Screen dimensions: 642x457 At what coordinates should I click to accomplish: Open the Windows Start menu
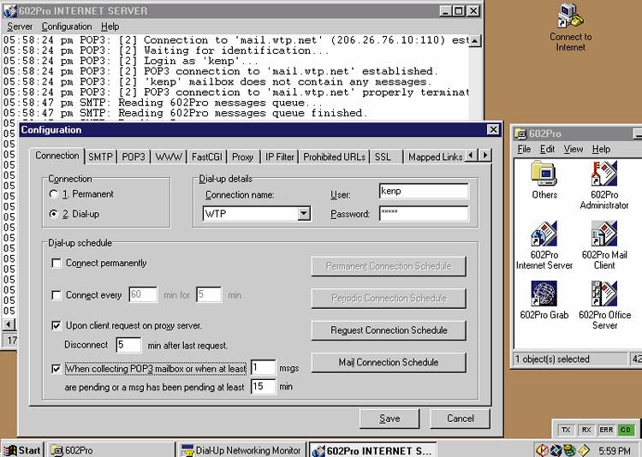click(x=23, y=450)
